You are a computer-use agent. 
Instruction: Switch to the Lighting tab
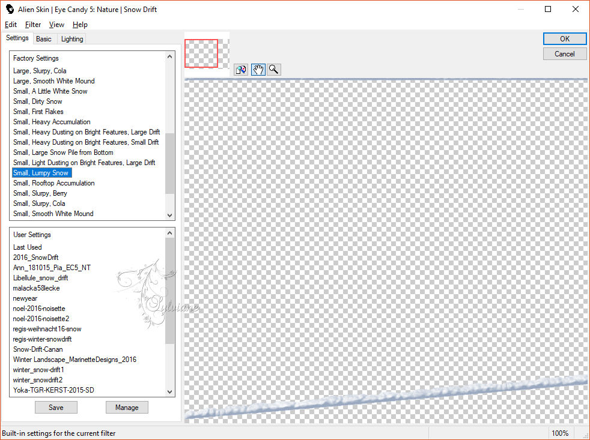tap(72, 39)
